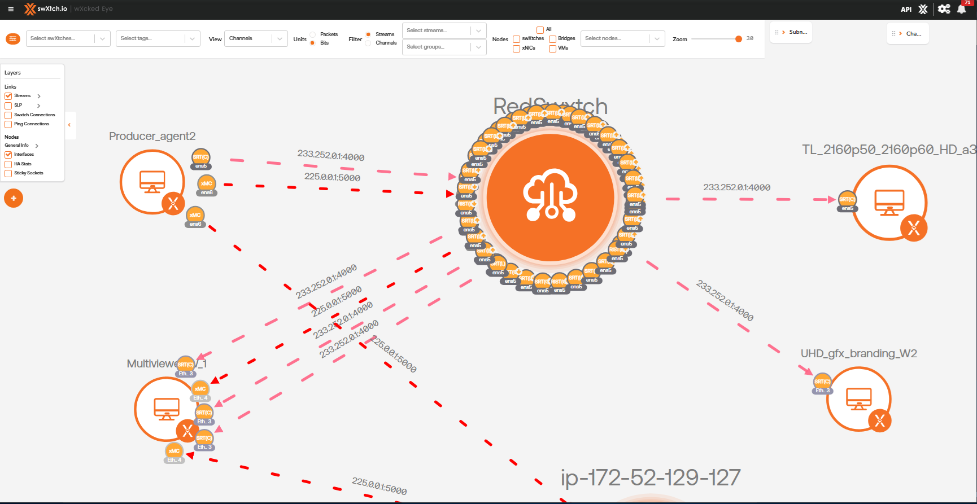The height and width of the screenshot is (504, 977).
Task: Click the notifications bell icon
Action: click(x=961, y=9)
